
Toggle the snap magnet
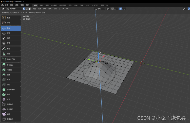[112, 9]
